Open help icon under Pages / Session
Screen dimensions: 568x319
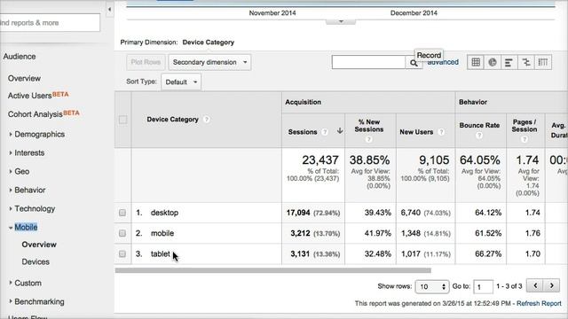(x=525, y=139)
